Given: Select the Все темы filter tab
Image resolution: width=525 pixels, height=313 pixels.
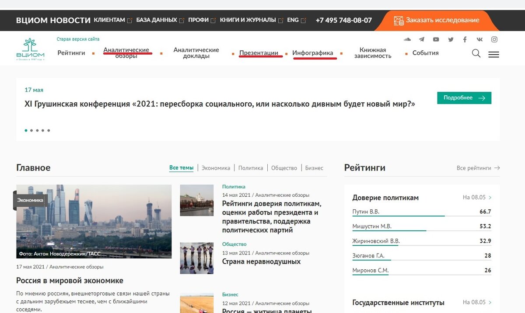Looking at the screenshot, I should (x=181, y=168).
